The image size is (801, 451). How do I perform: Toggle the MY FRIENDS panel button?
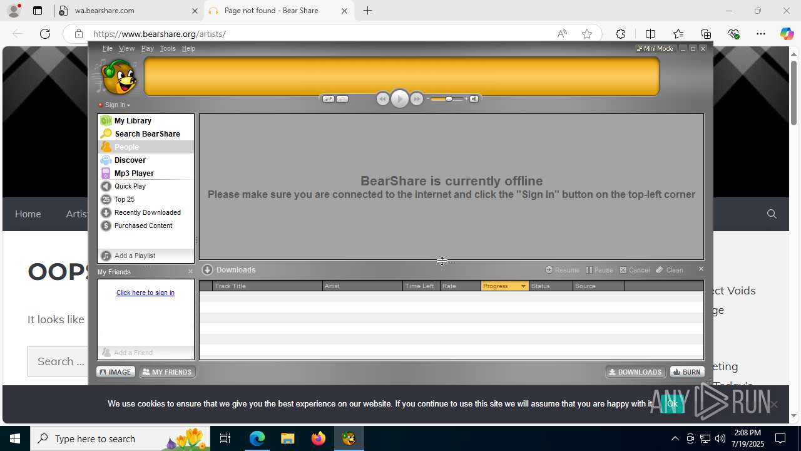(167, 372)
